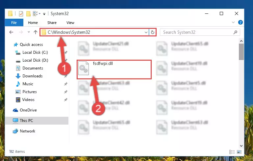Click the Pictures image icon
This screenshot has width=253, height=161.
pyautogui.click(x=18, y=92)
